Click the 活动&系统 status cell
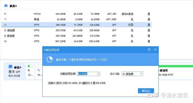The width and height of the screenshot is (193, 103). pyautogui.click(x=127, y=14)
